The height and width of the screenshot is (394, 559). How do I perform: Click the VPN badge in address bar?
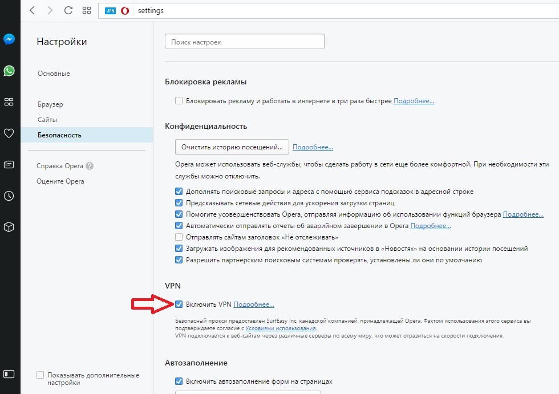click(111, 11)
